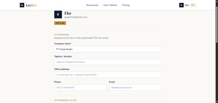Focus the Company name input field
The image size is (218, 103).
tap(108, 49)
